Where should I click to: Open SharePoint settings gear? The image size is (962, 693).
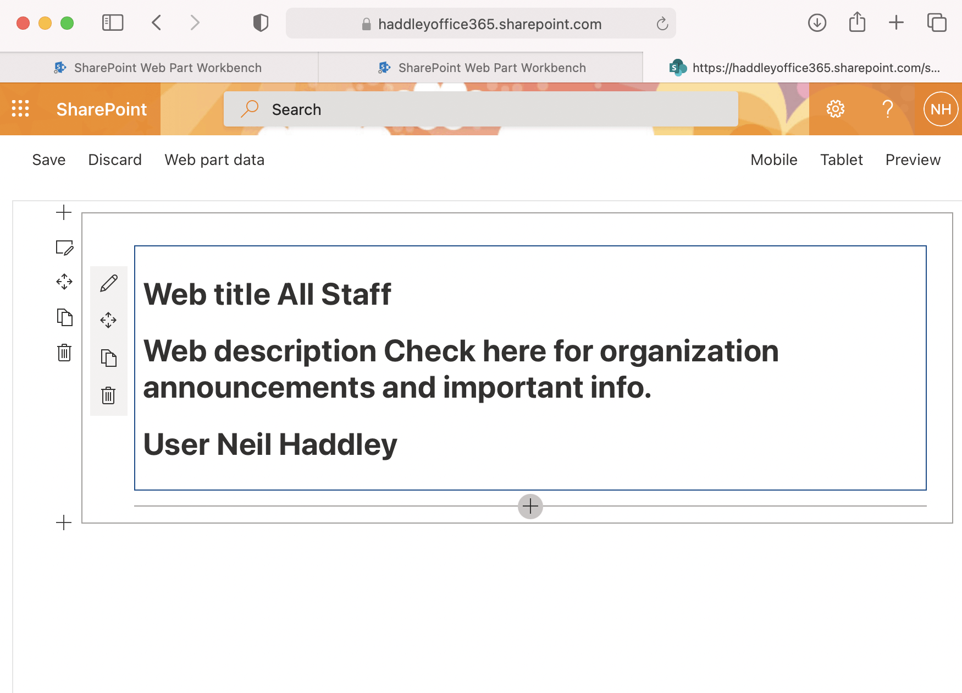pyautogui.click(x=835, y=109)
